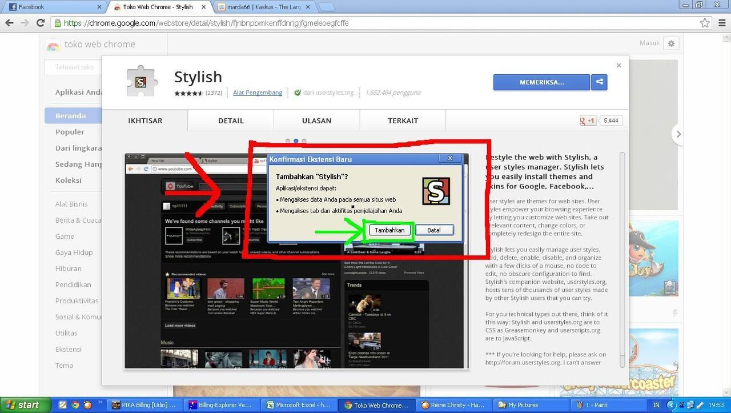Open the Ekstensi category
Image resolution: width=731 pixels, height=413 pixels.
pos(69,349)
